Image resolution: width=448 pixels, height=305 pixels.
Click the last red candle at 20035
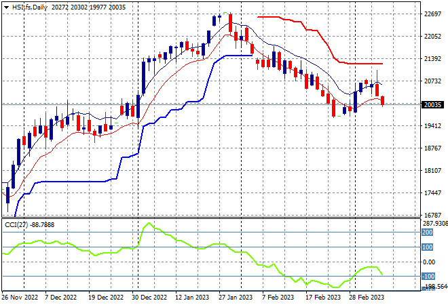[383, 101]
